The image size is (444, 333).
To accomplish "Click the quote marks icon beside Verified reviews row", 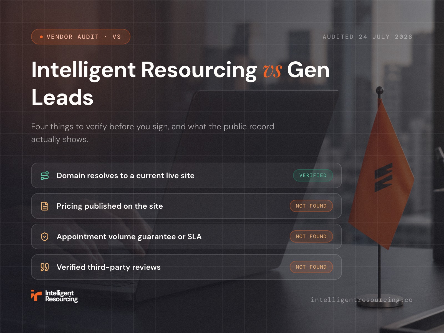I will click(45, 267).
